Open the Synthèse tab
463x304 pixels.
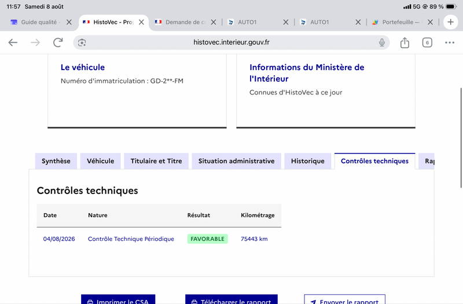(56, 161)
